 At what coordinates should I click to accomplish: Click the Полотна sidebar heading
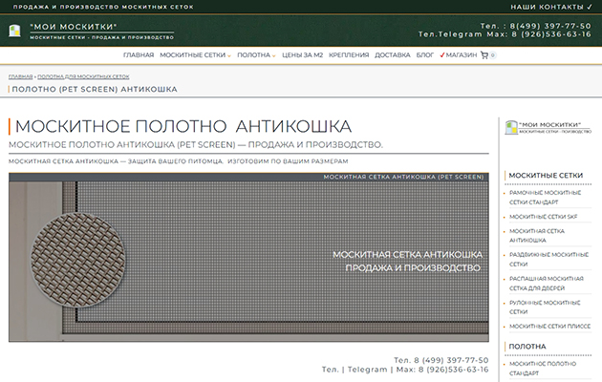tap(527, 347)
